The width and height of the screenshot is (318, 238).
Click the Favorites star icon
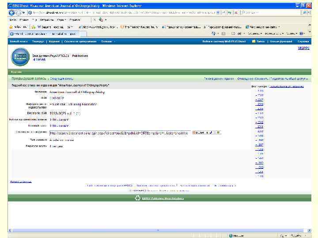pos(11,27)
